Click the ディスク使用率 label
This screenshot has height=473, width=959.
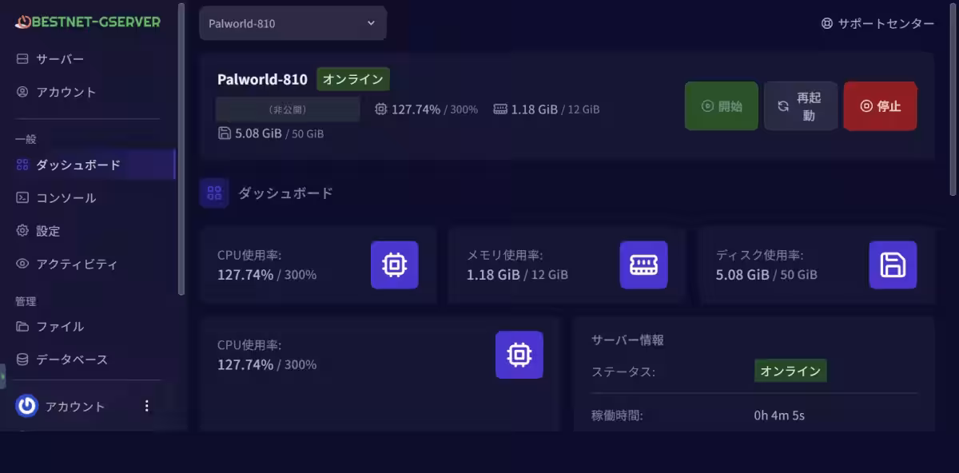pyautogui.click(x=760, y=255)
